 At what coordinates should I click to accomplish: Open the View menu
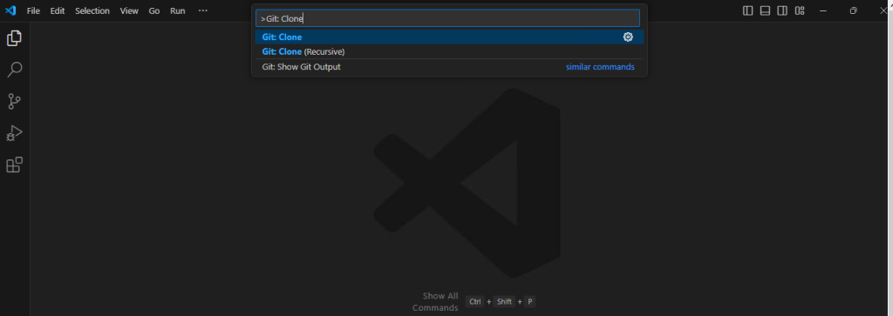click(129, 10)
